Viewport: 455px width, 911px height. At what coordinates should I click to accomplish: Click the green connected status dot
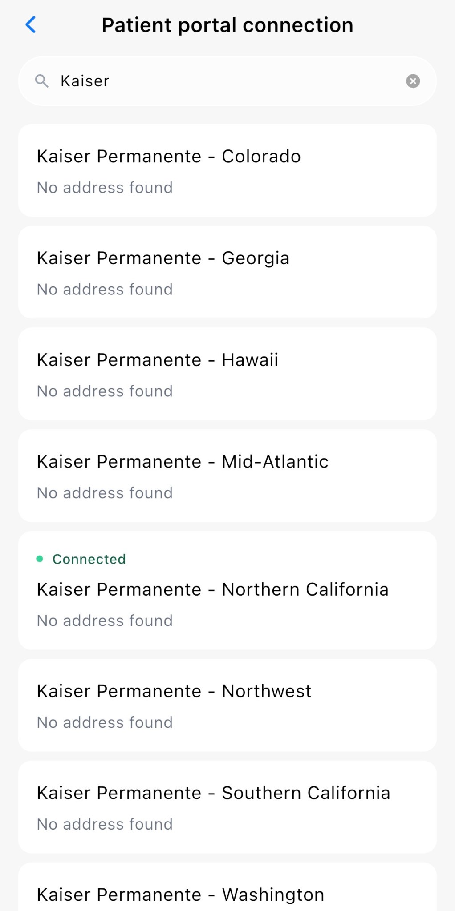click(x=40, y=559)
